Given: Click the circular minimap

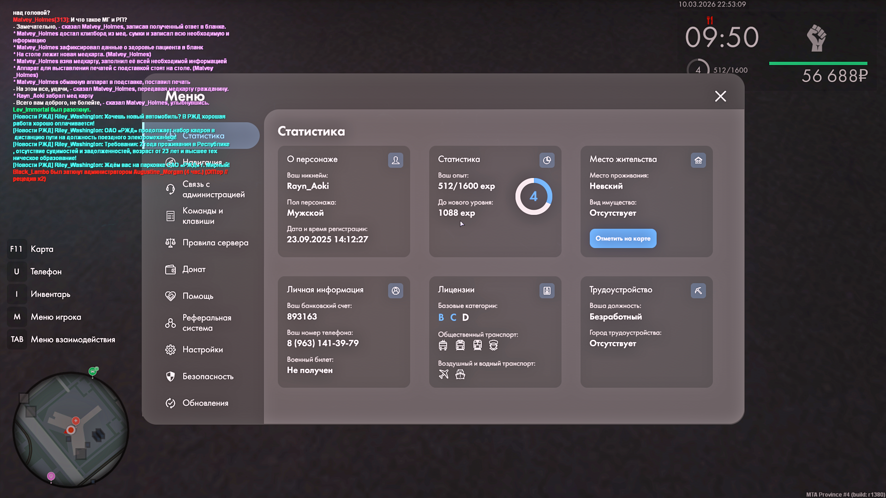Looking at the screenshot, I should click(71, 430).
